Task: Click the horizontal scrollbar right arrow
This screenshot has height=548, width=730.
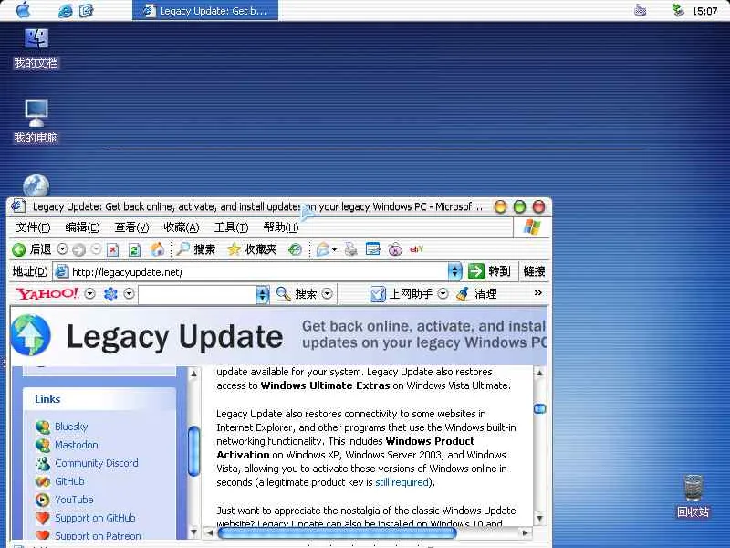Action: click(526, 532)
